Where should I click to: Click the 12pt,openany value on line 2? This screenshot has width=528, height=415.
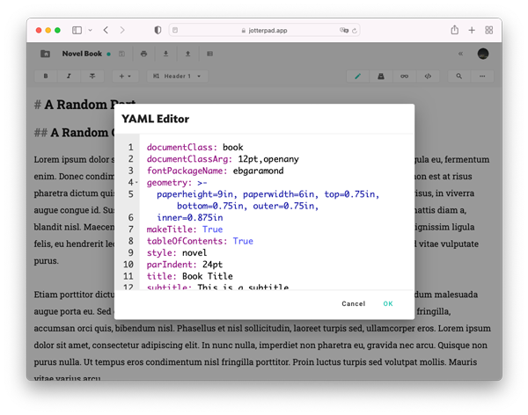(x=268, y=159)
